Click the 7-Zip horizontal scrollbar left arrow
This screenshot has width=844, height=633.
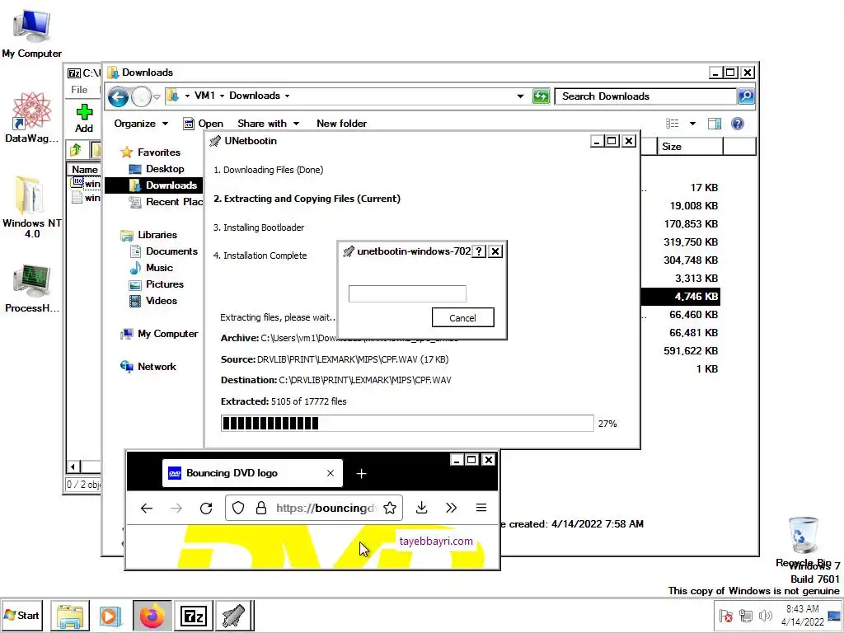point(73,467)
